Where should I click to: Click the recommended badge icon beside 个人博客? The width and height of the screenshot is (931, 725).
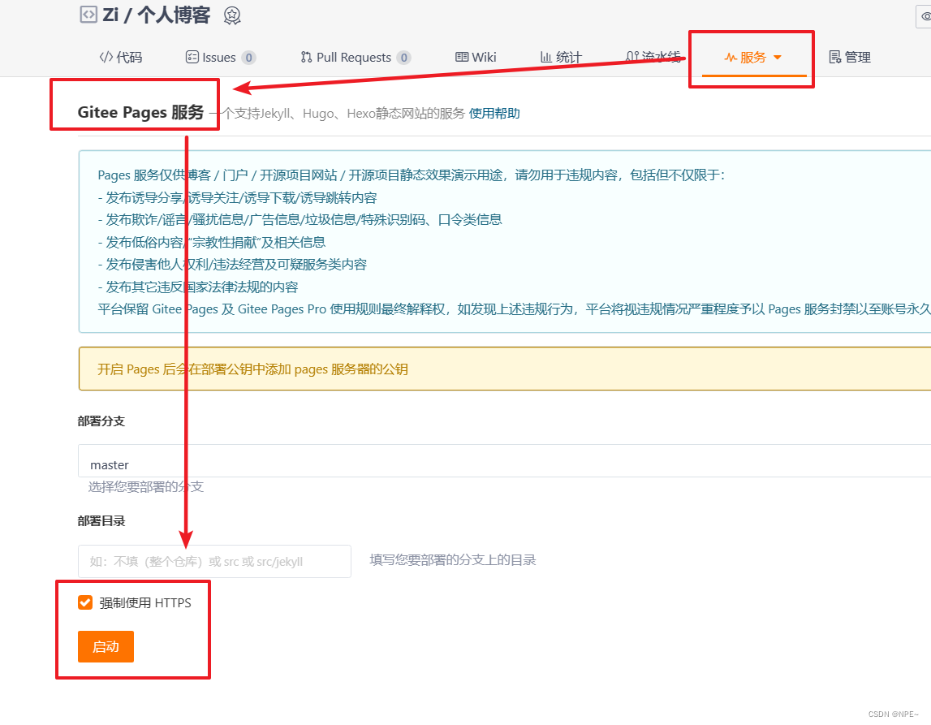[x=232, y=15]
